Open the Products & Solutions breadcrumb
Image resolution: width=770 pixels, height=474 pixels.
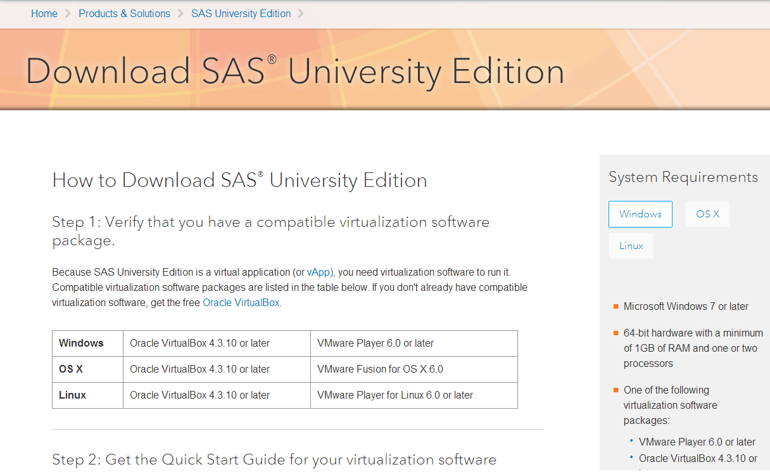[124, 13]
